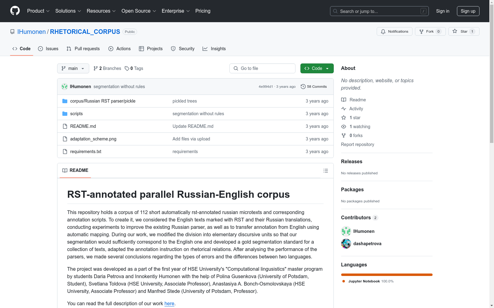Click the orange Jupyter Notebook language bar
This screenshot has height=308, width=494.
coord(387,275)
